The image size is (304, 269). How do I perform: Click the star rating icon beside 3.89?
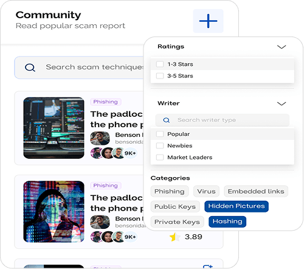pyautogui.click(x=174, y=237)
